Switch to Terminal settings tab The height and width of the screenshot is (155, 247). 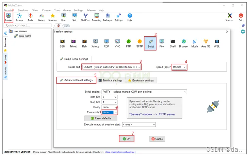pos(111,81)
